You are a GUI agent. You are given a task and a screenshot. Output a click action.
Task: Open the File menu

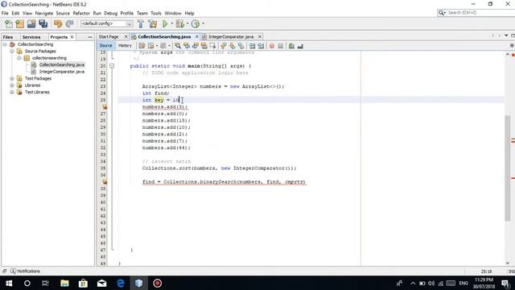point(5,13)
